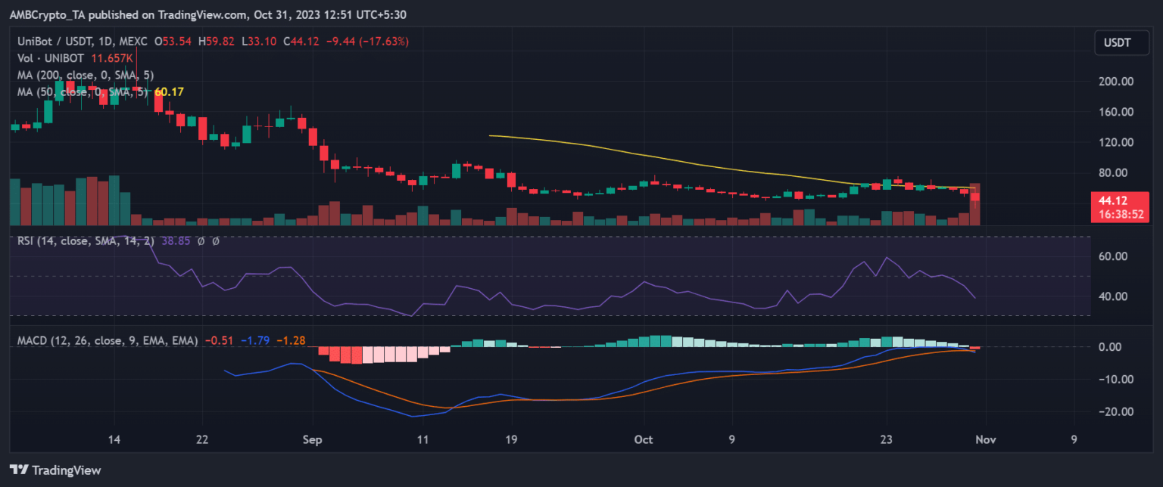Click the 200.00 price scale label
The image size is (1163, 487).
click(x=1115, y=82)
